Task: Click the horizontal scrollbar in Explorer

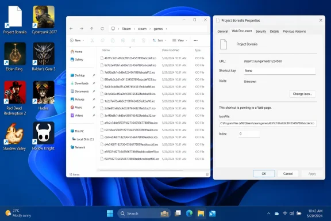Action: pos(141,170)
